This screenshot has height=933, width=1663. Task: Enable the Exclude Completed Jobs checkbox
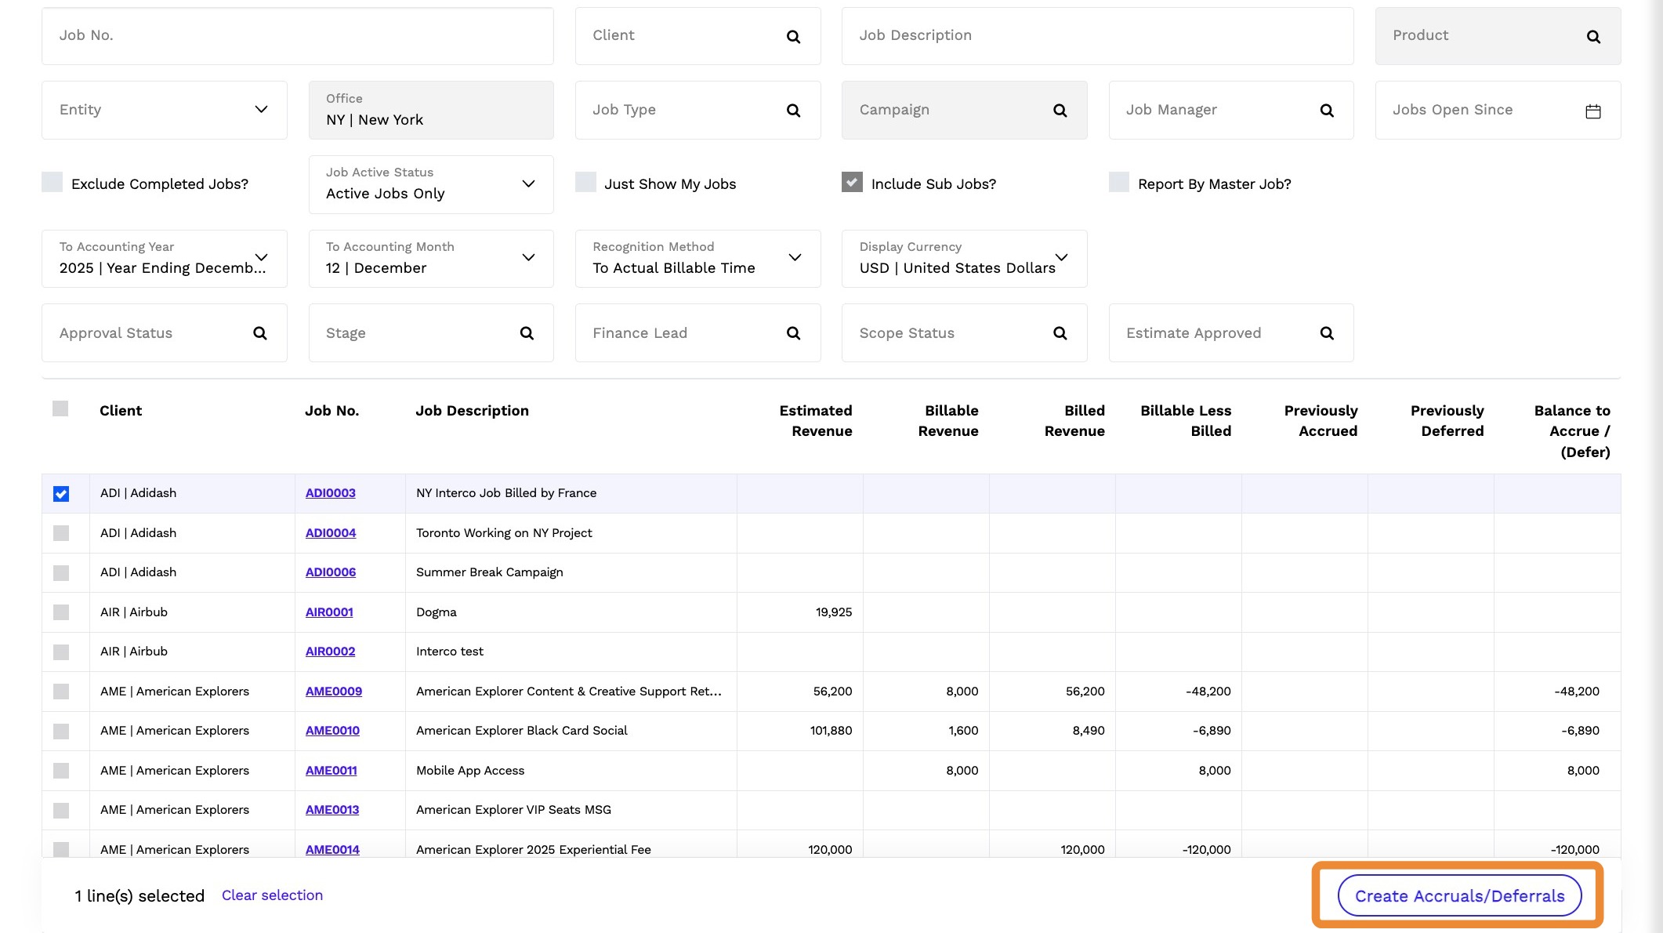point(52,182)
